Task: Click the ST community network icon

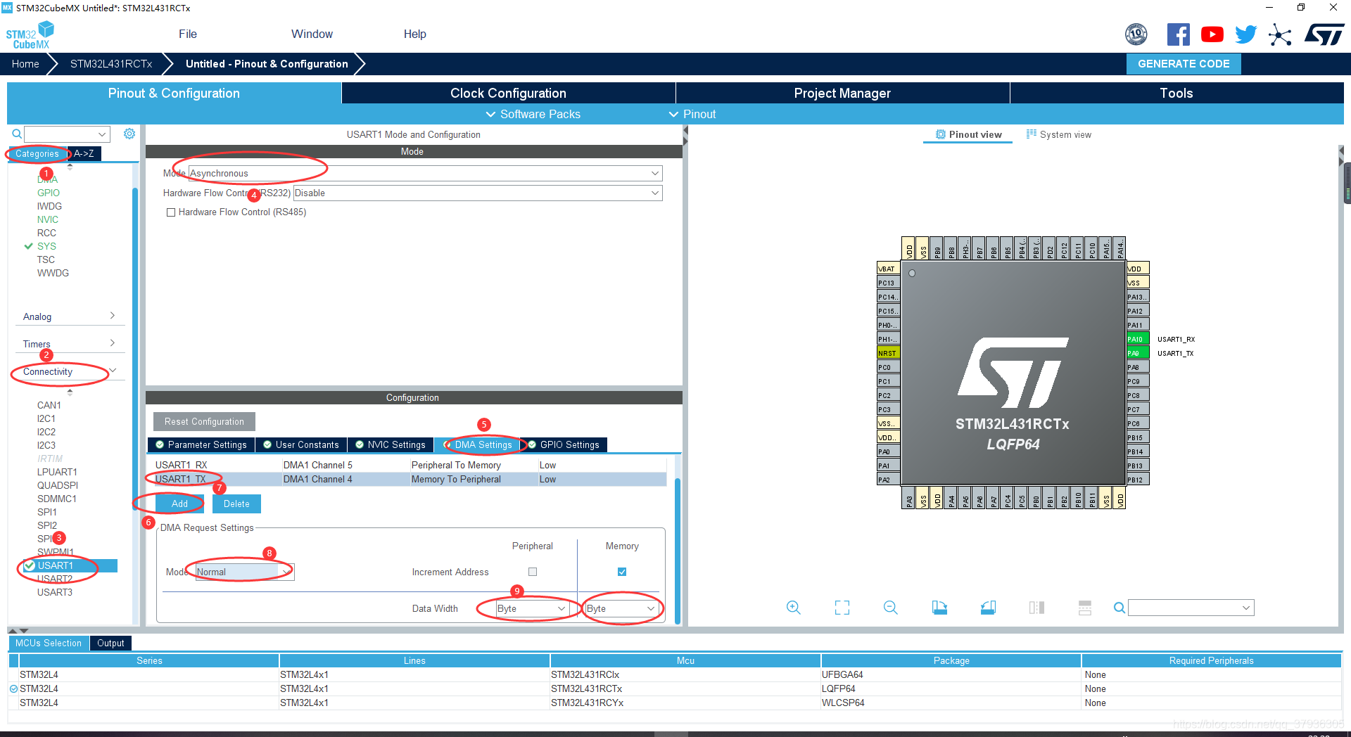Action: coord(1280,34)
